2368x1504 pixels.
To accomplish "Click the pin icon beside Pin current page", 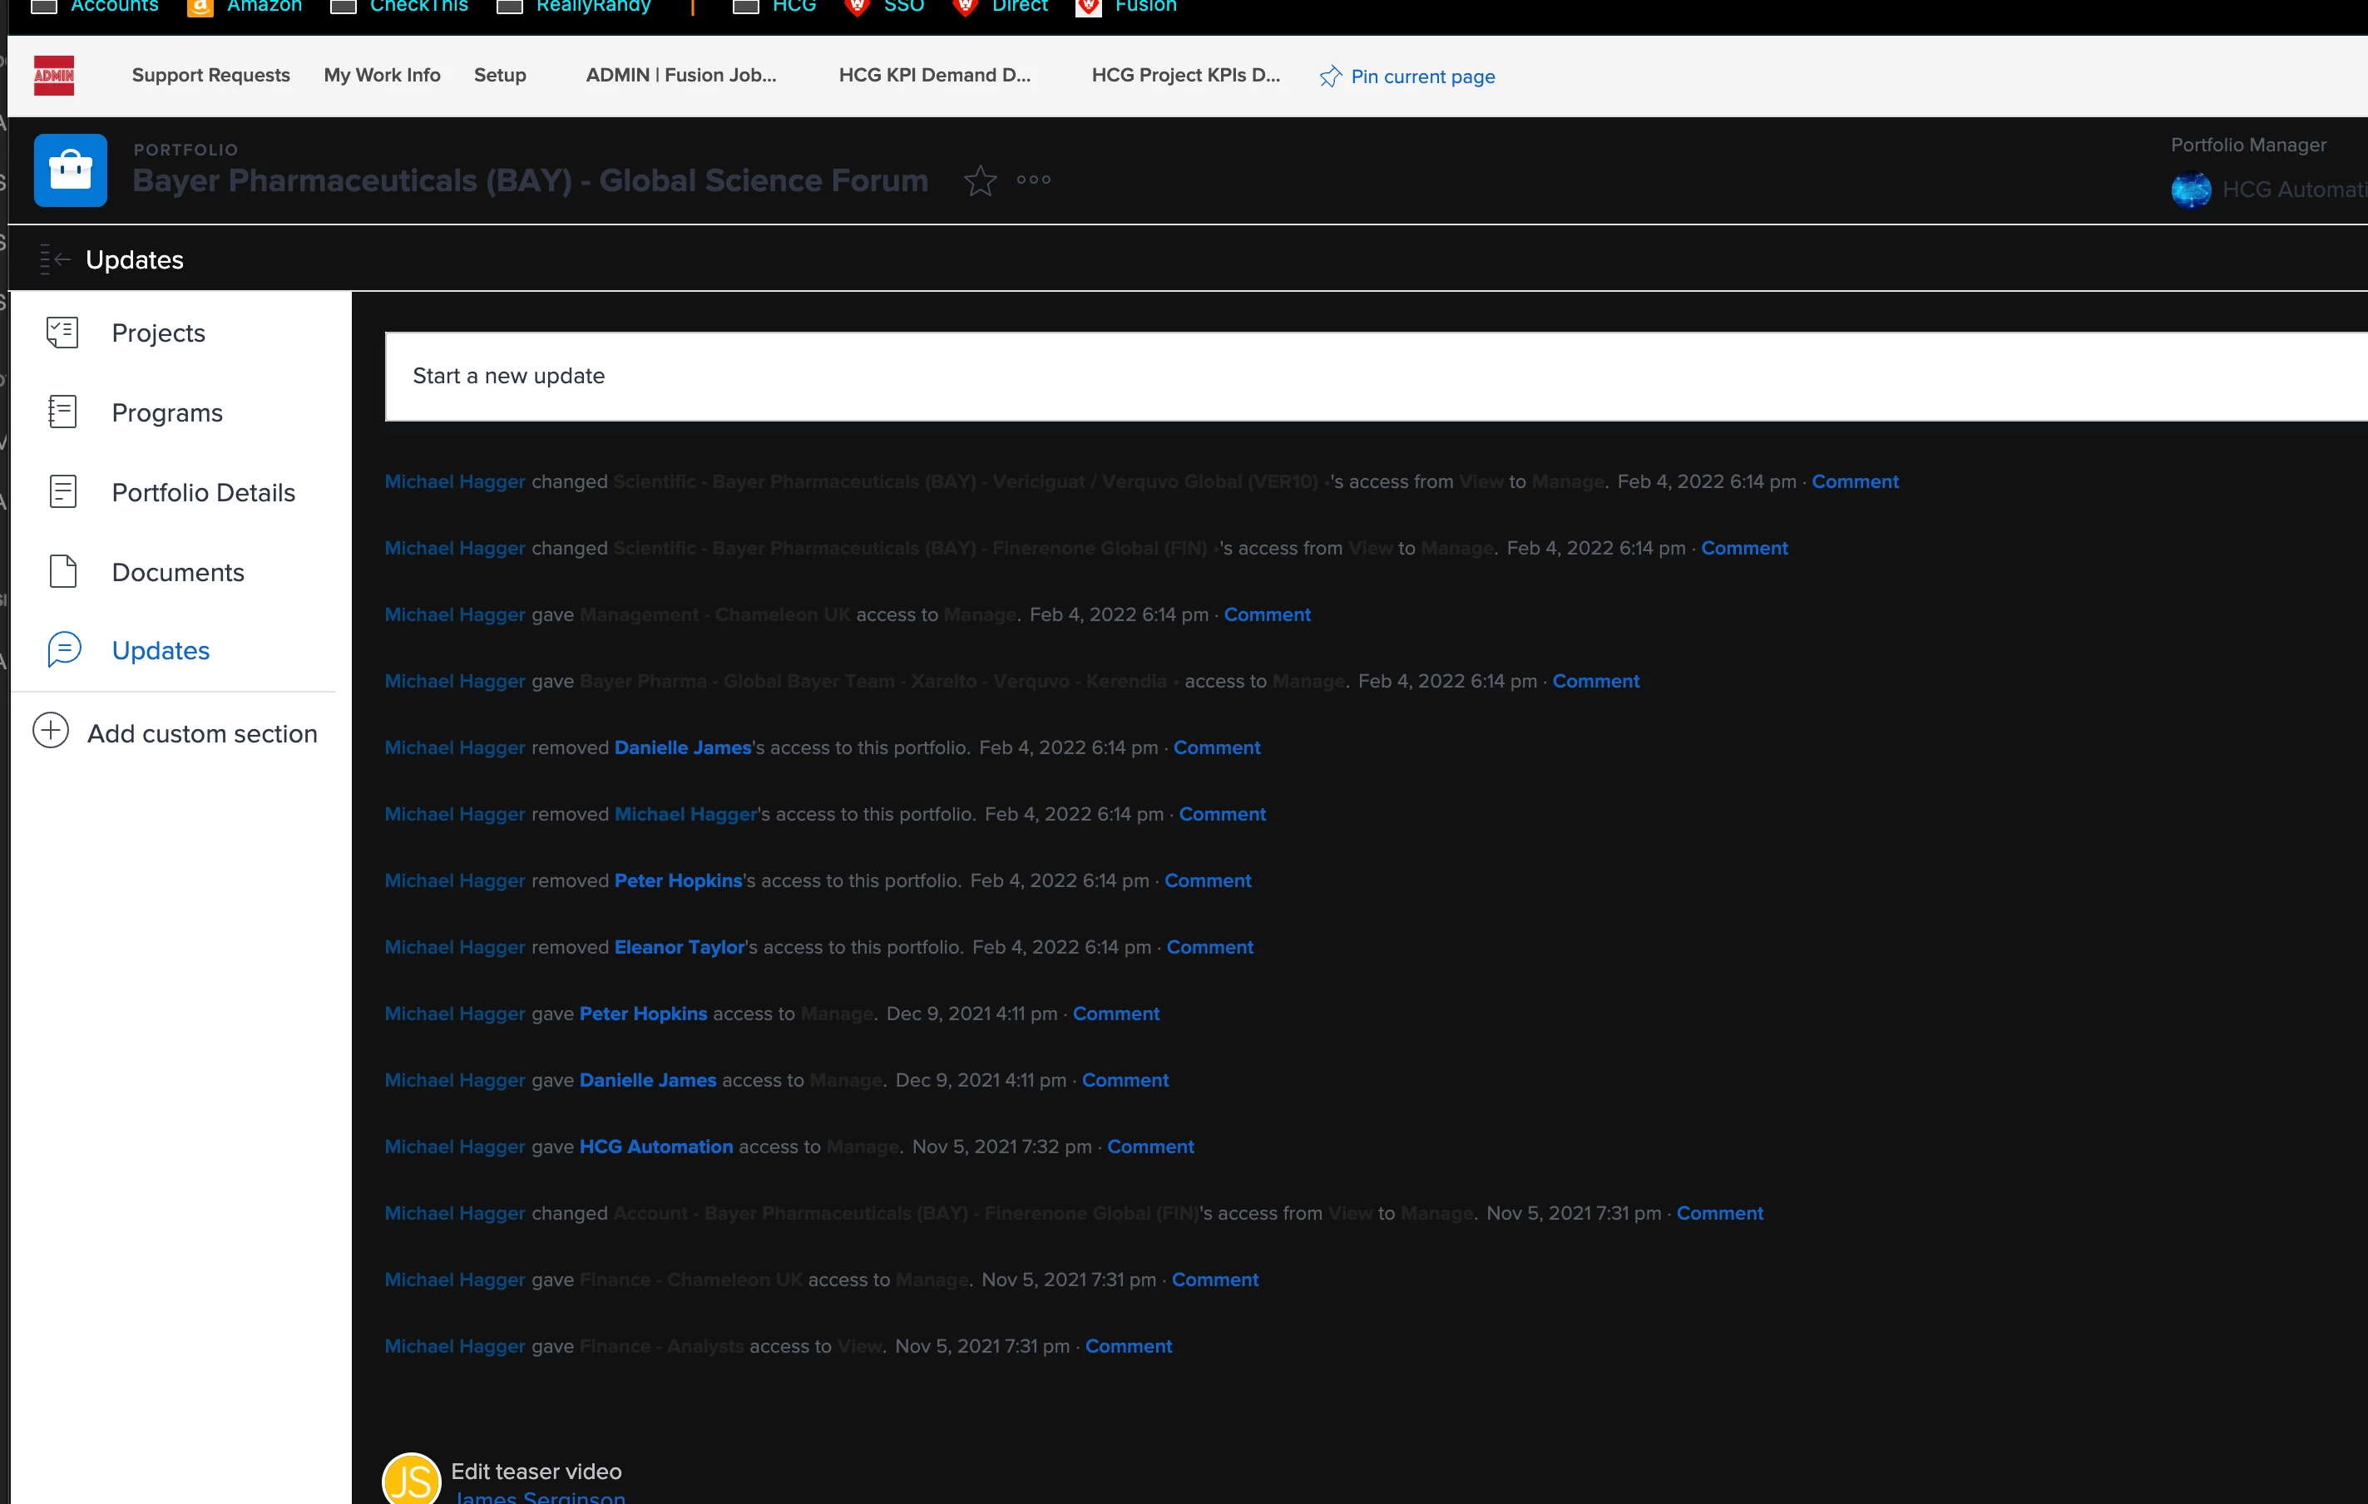I will point(1329,76).
